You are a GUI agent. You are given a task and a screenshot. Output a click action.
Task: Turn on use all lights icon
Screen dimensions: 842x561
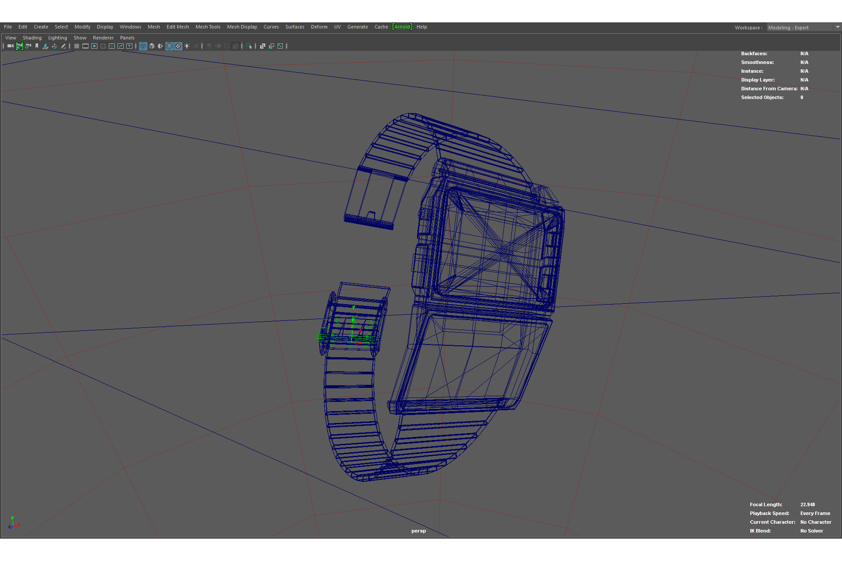click(x=187, y=46)
